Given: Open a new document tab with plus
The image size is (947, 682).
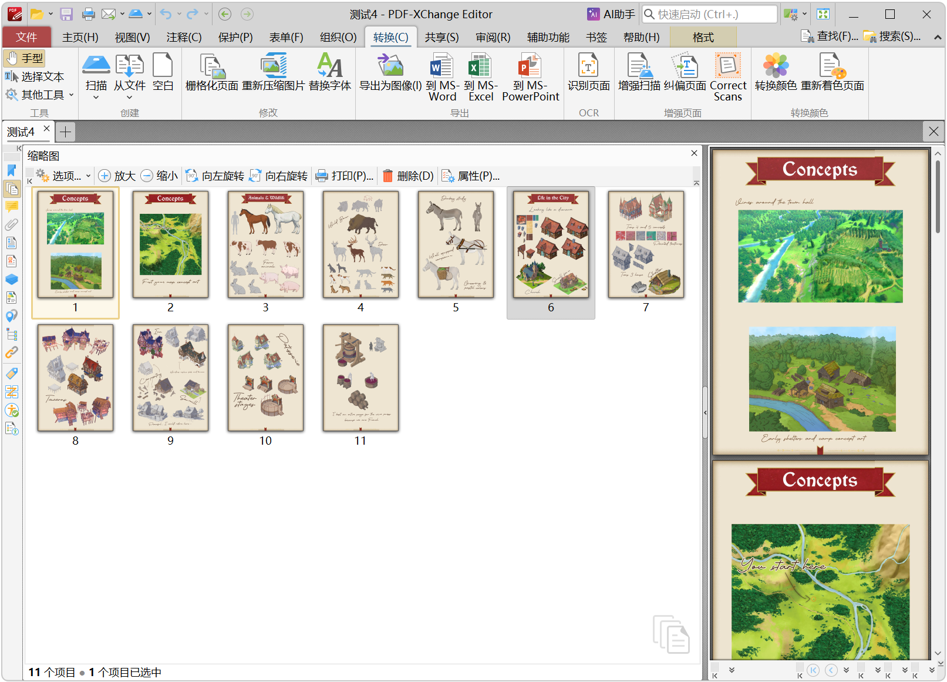Looking at the screenshot, I should pyautogui.click(x=65, y=132).
